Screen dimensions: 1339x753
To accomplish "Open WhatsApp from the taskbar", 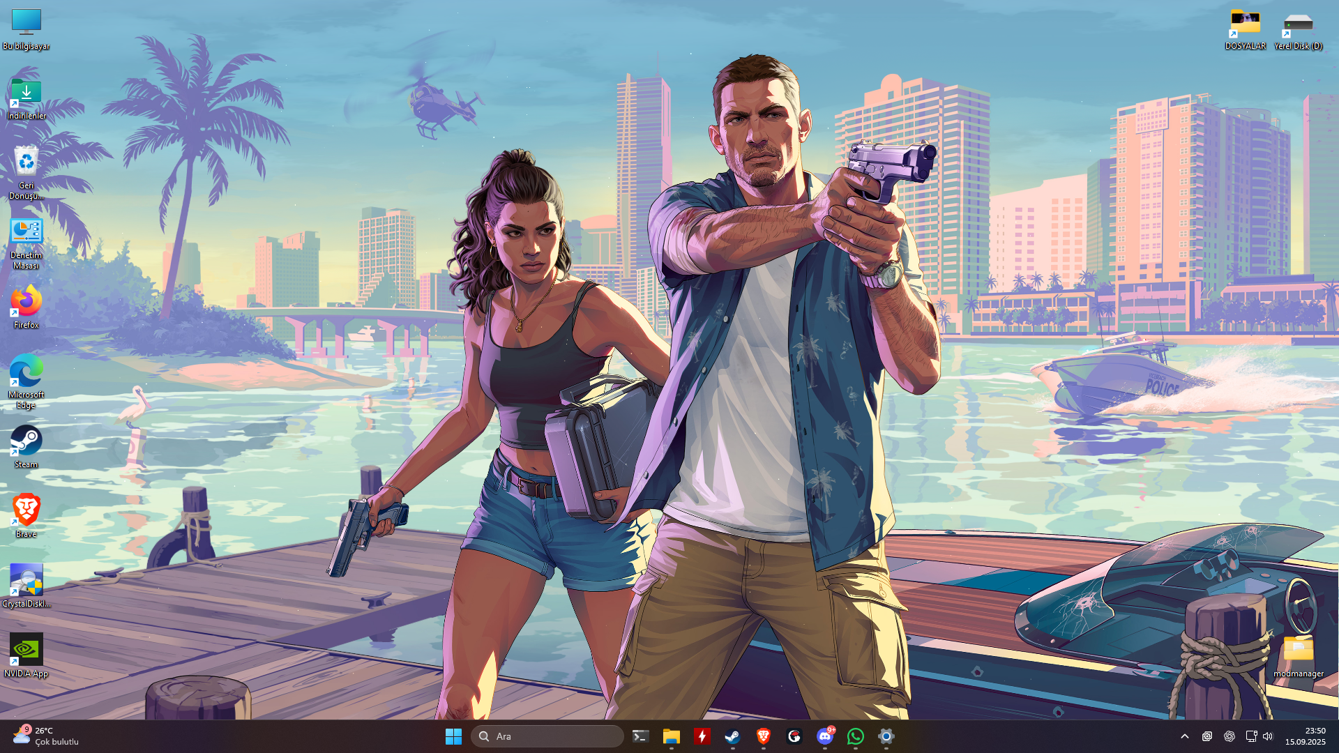I will tap(855, 736).
